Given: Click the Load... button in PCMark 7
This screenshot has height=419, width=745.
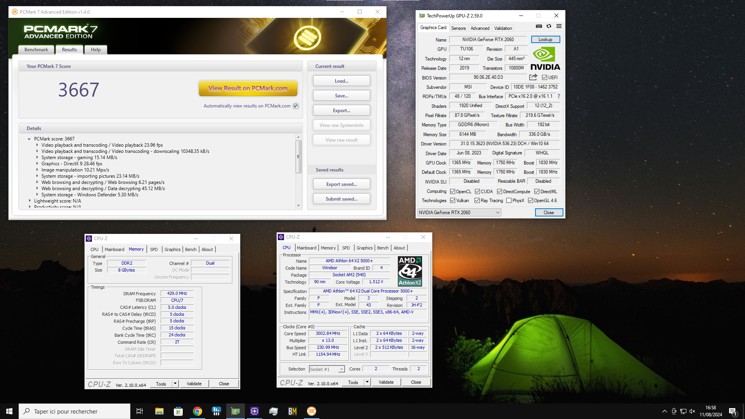Looking at the screenshot, I should [x=341, y=81].
